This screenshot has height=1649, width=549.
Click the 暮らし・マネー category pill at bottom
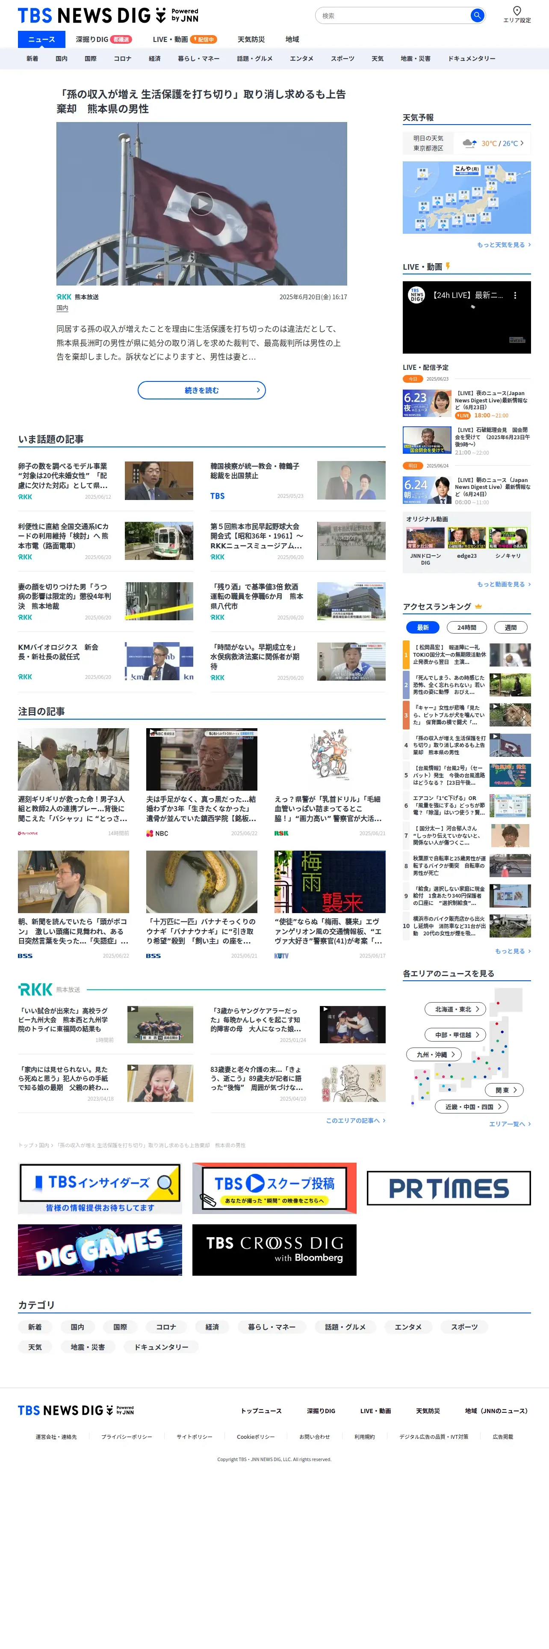(x=272, y=1327)
